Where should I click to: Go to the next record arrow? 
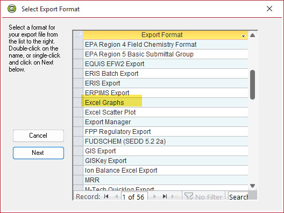click(154, 196)
